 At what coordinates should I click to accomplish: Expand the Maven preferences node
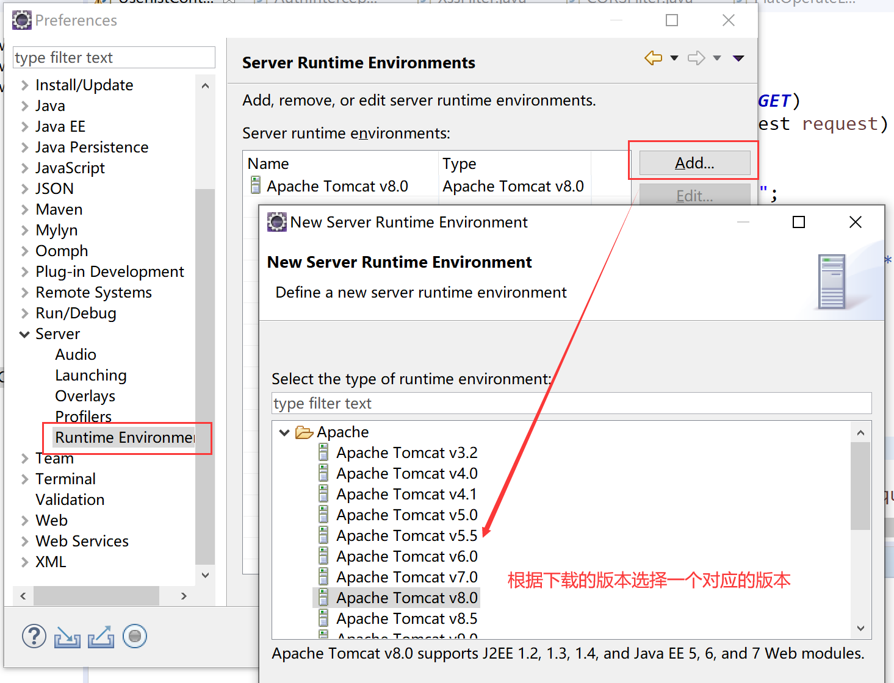coord(24,209)
